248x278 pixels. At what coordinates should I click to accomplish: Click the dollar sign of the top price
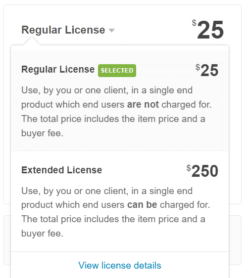[194, 23]
